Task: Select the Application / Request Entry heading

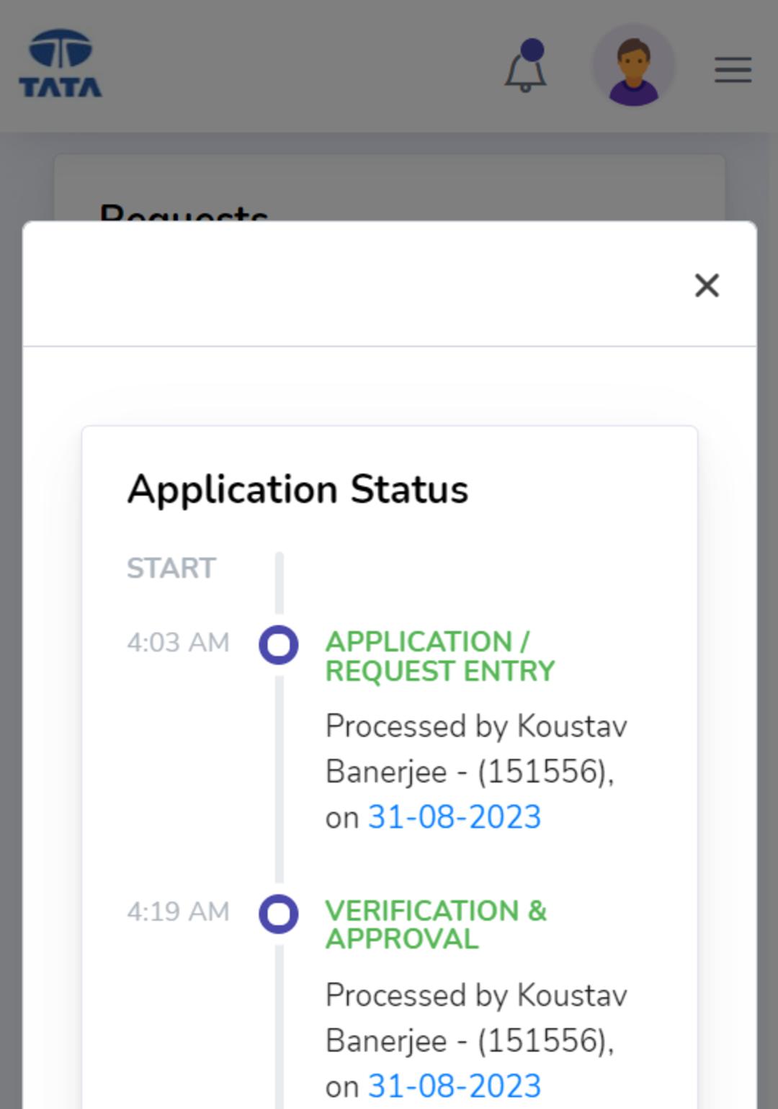Action: coord(440,656)
